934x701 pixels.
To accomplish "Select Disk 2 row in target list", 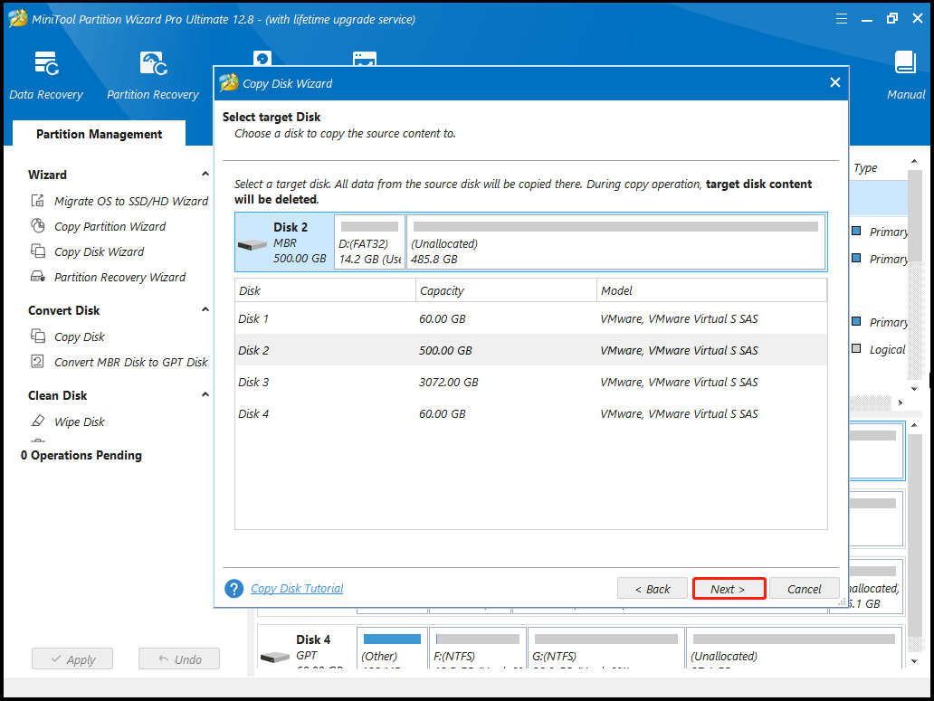I will point(530,350).
